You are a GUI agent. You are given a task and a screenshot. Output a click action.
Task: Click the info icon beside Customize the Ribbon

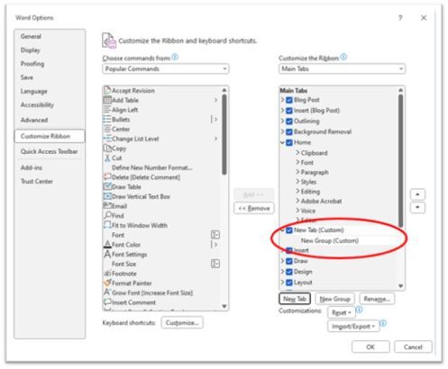click(x=343, y=57)
